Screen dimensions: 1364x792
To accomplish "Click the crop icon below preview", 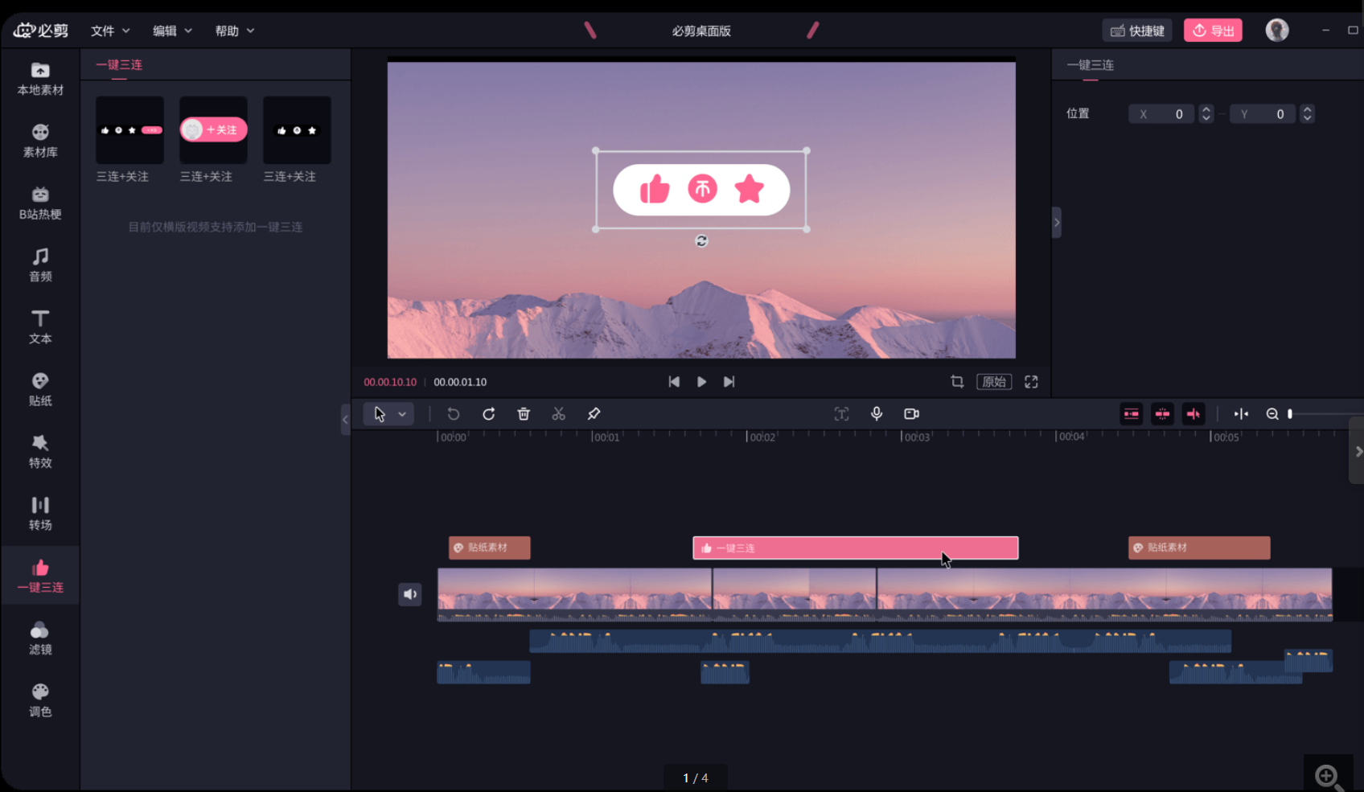I will (x=957, y=382).
